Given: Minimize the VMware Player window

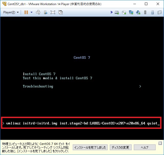Looking at the screenshot, I should click(x=135, y=4).
